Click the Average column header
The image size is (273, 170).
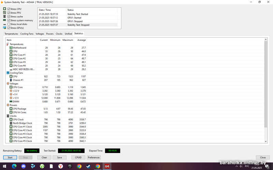[81, 40]
